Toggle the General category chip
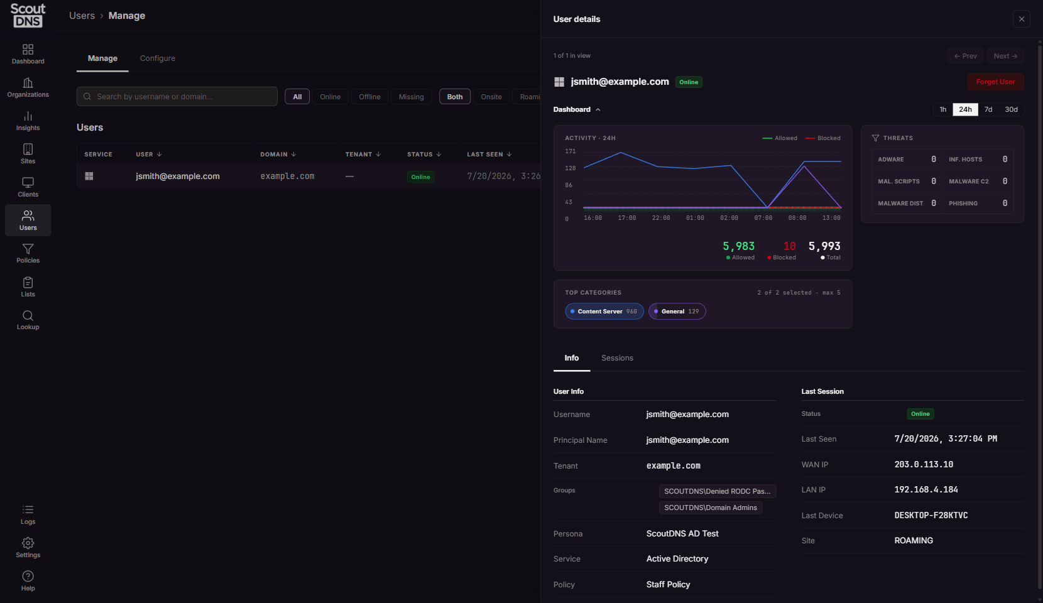Viewport: 1043px width, 603px height. (x=677, y=312)
